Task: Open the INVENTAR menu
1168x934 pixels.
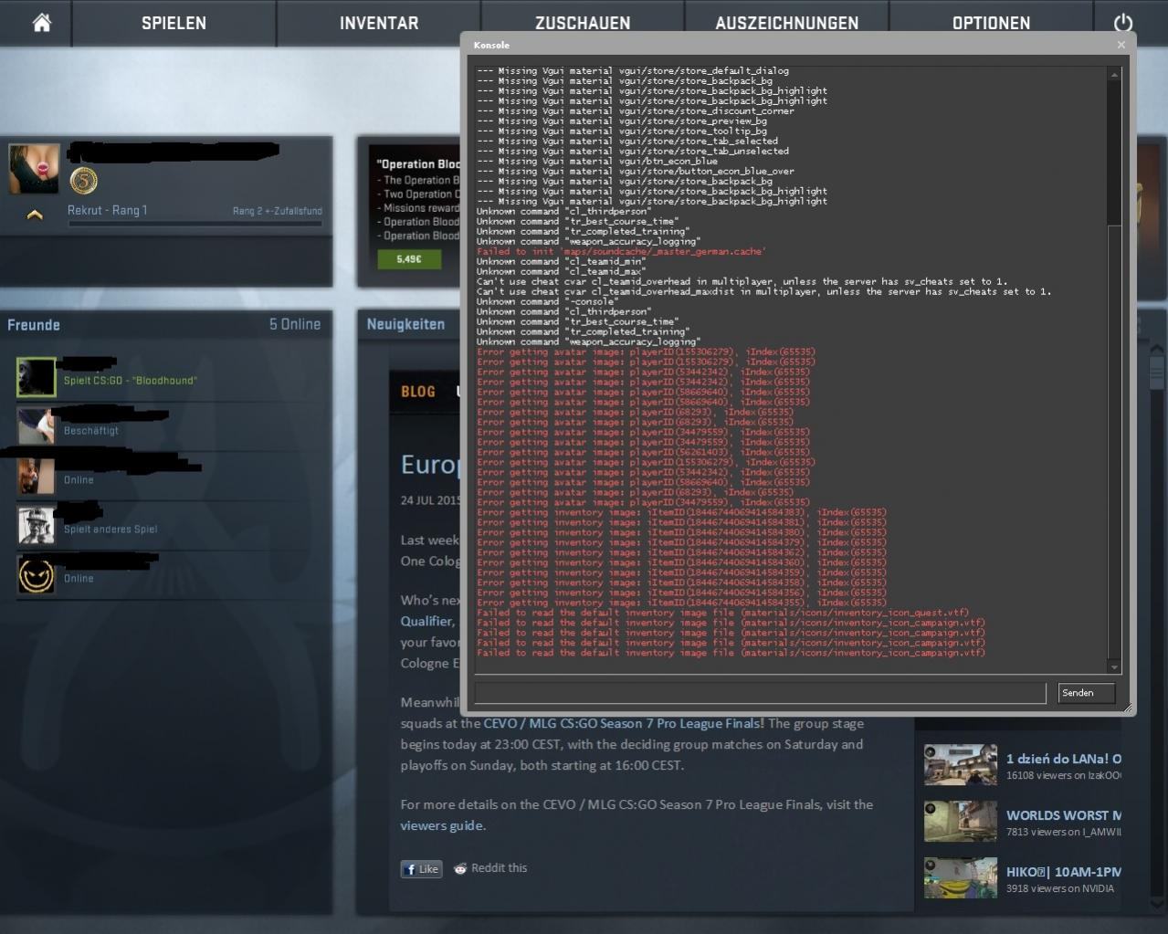Action: (x=379, y=23)
